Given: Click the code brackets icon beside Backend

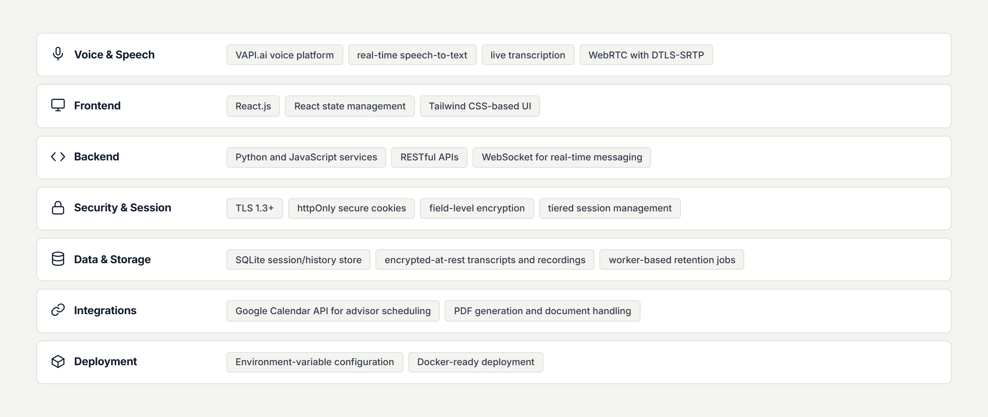Looking at the screenshot, I should (x=58, y=157).
